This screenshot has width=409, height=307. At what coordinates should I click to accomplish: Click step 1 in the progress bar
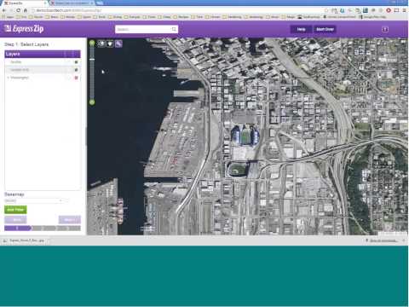coord(18,228)
